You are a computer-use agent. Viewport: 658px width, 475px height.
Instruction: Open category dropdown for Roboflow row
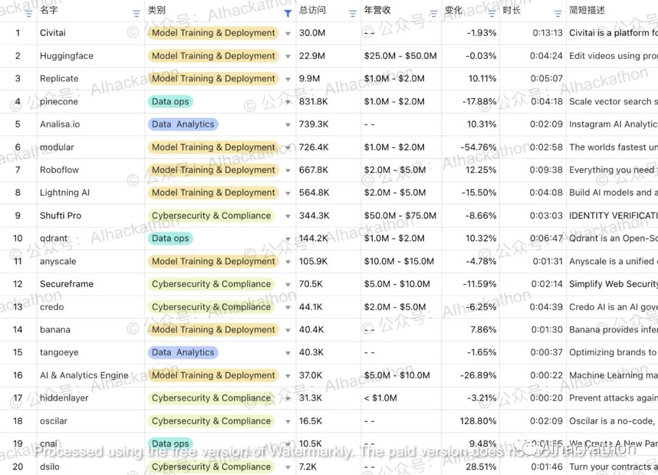(288, 171)
